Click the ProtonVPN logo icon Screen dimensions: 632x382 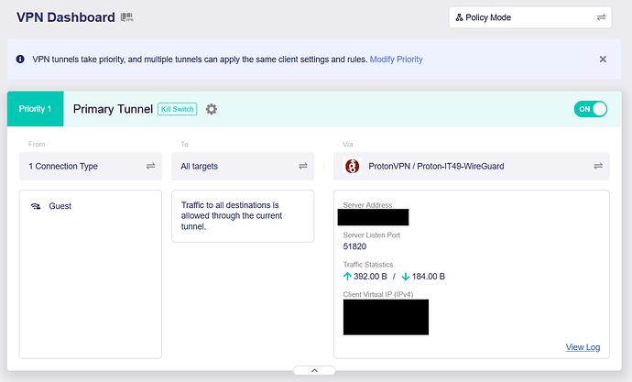(x=351, y=166)
